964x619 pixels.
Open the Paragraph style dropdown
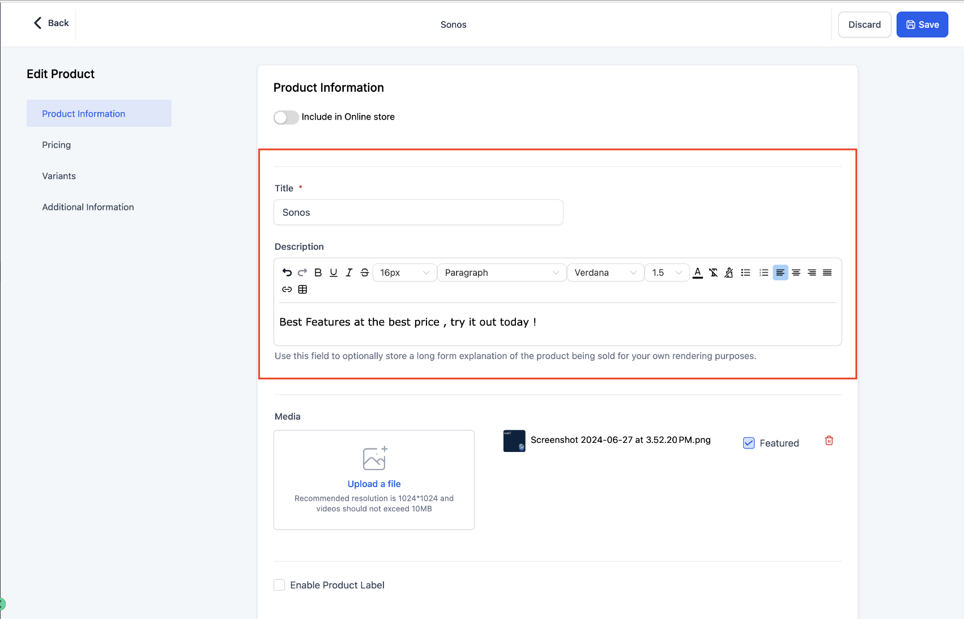point(502,272)
